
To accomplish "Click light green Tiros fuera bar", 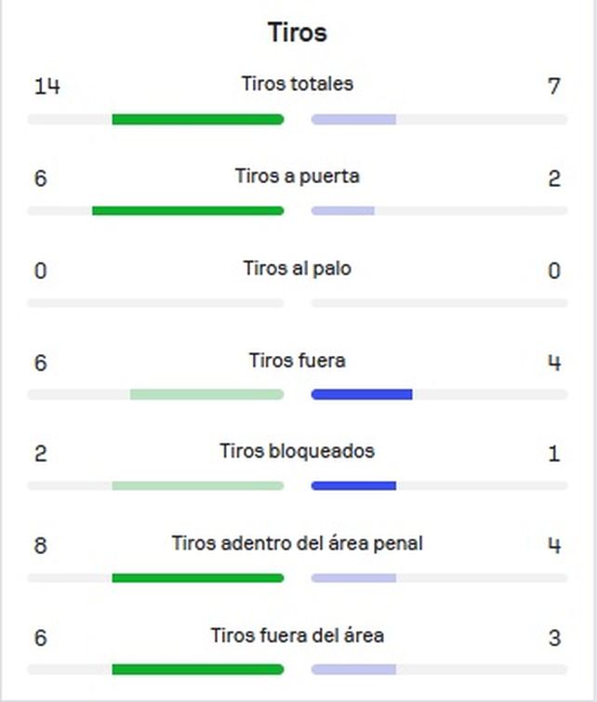I will pos(207,394).
